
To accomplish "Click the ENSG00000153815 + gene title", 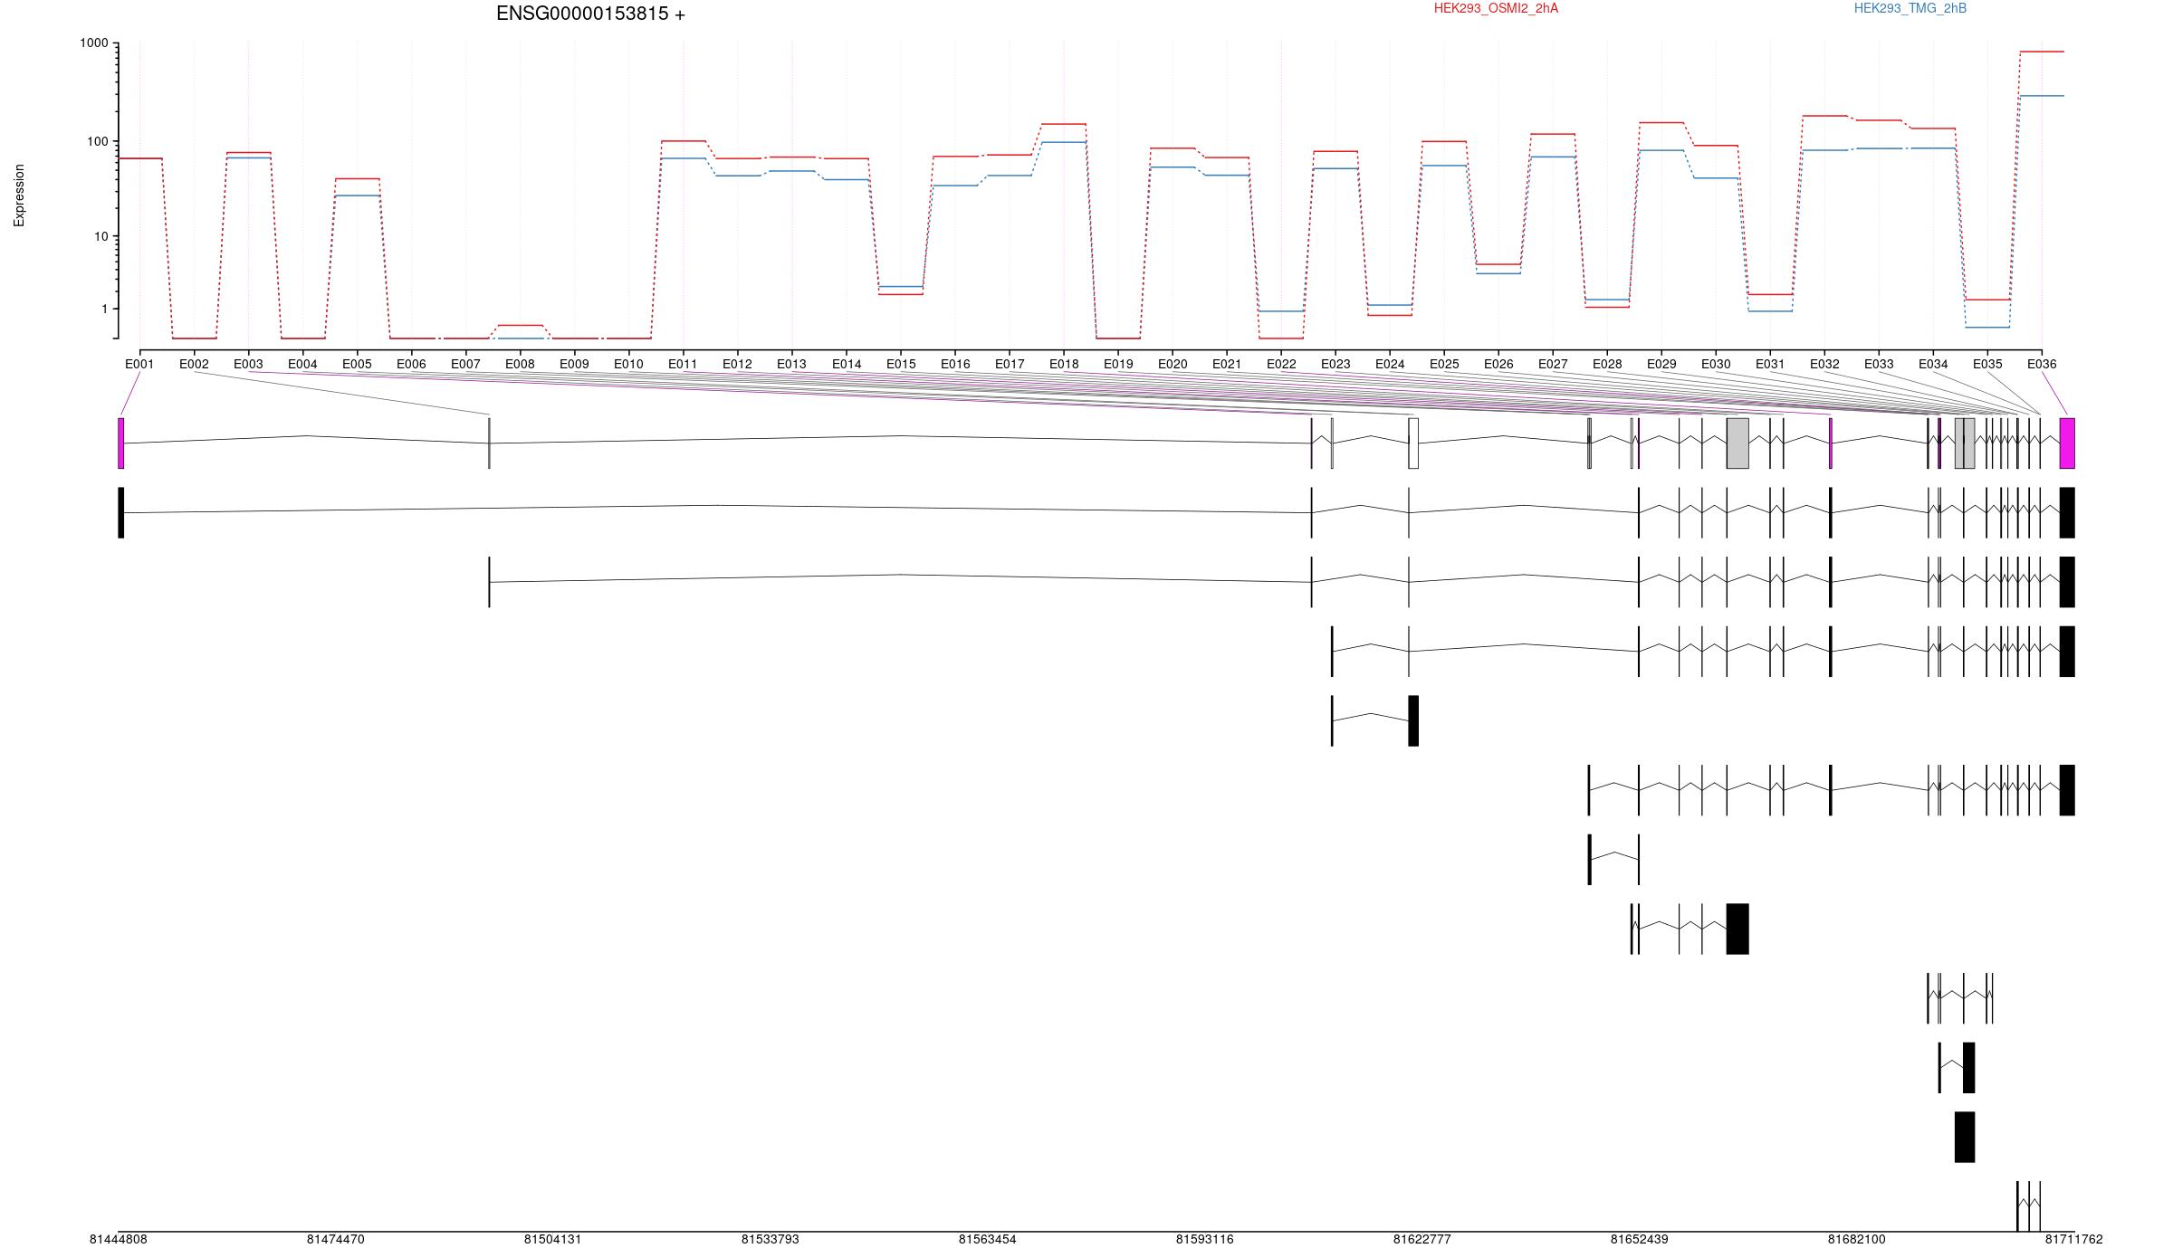I will pos(590,14).
